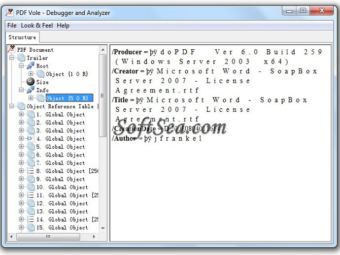This screenshot has height=255, width=340.
Task: Expand 12. Global Object node
Action: [x=21, y=203]
